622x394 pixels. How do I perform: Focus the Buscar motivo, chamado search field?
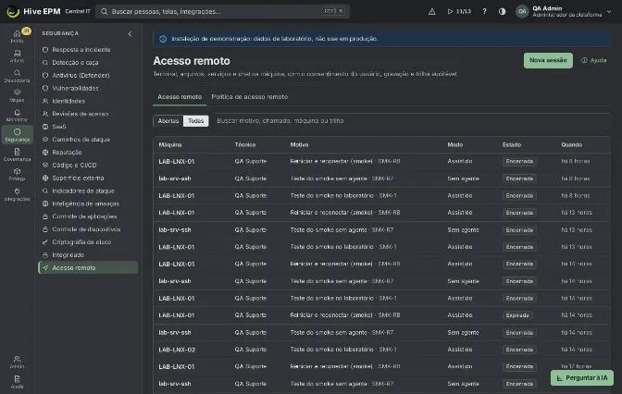[x=411, y=121]
